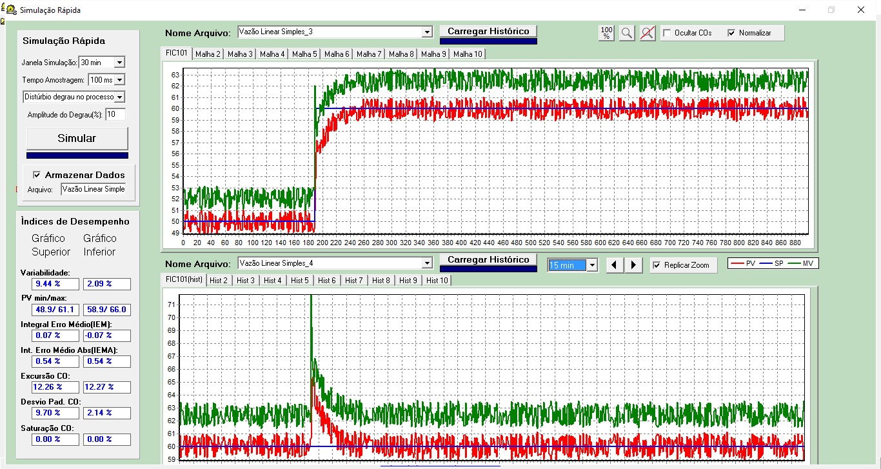Select the FIC101(hist) tab
The image size is (881, 469).
coord(184,279)
